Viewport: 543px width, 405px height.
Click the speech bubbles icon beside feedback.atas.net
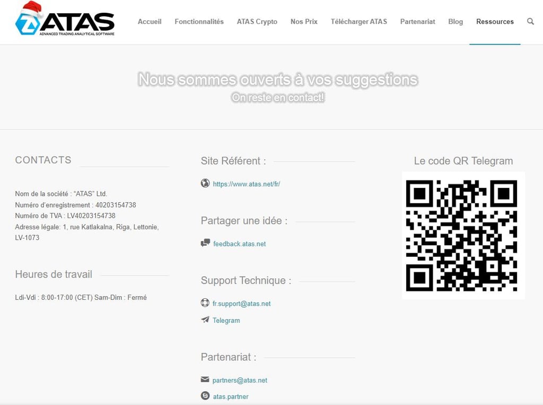tap(205, 243)
